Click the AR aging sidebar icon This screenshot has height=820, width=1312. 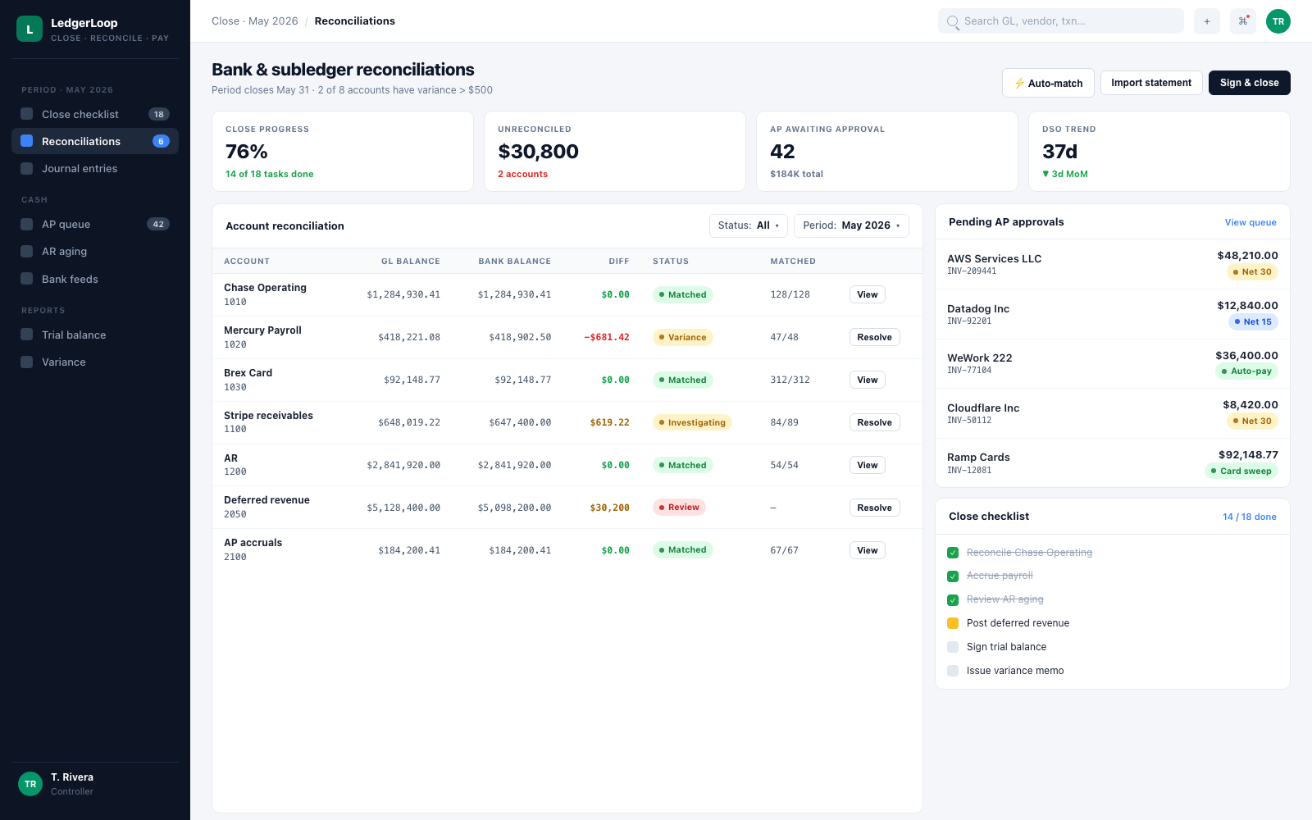(27, 251)
